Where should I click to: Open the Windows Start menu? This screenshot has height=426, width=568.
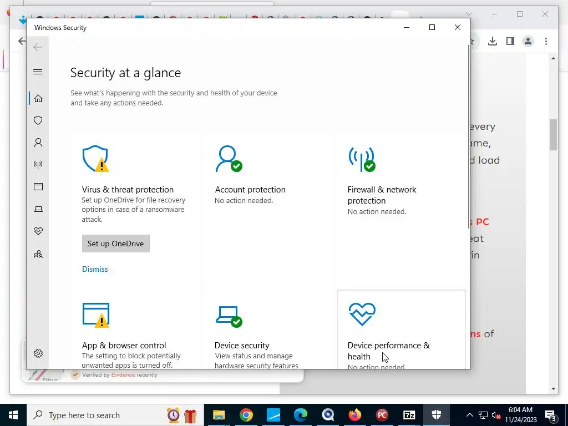(x=13, y=415)
